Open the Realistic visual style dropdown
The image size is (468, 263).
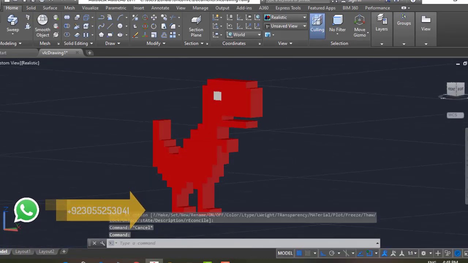pyautogui.click(x=286, y=17)
